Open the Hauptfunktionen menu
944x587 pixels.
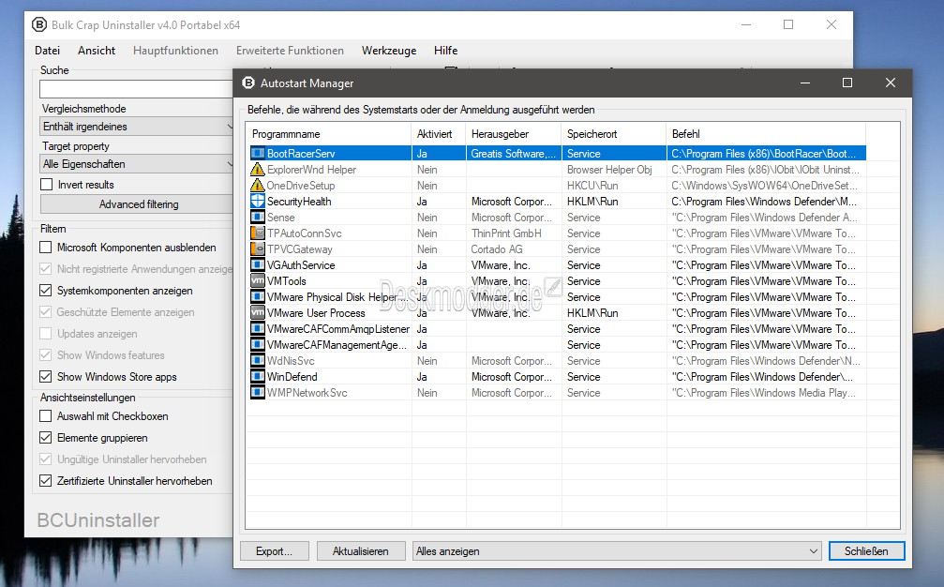[176, 51]
